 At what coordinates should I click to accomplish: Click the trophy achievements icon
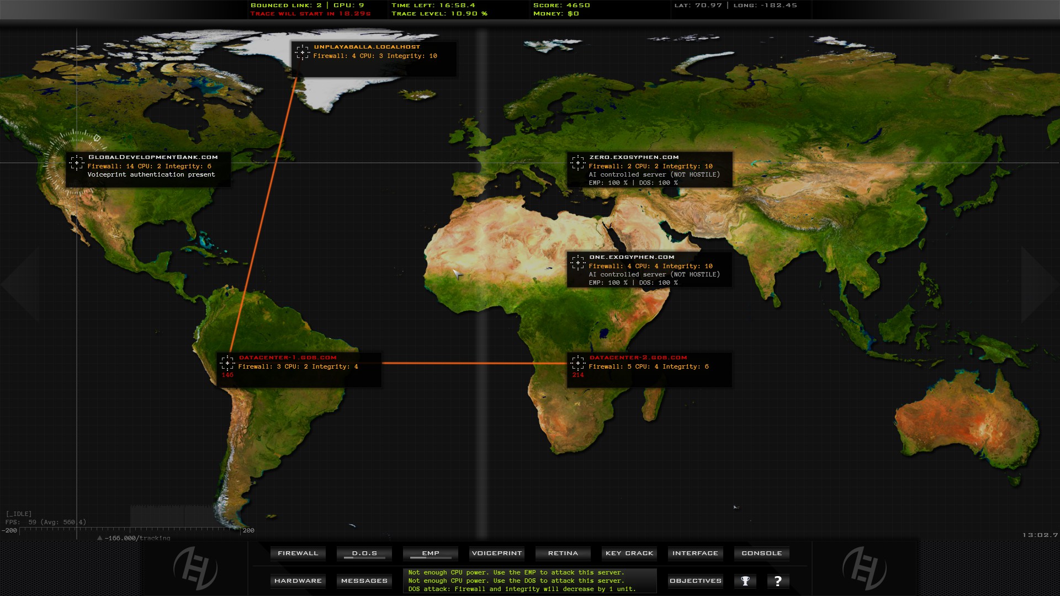coord(745,581)
